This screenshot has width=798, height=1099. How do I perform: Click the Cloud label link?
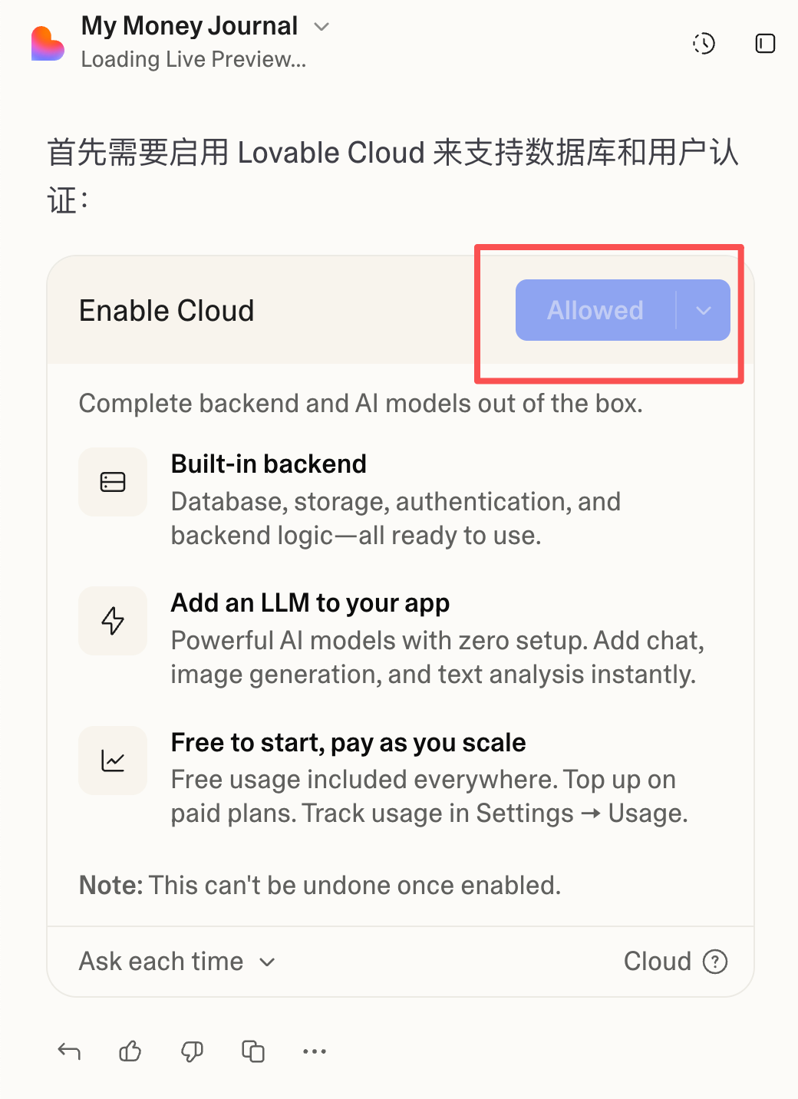point(657,961)
